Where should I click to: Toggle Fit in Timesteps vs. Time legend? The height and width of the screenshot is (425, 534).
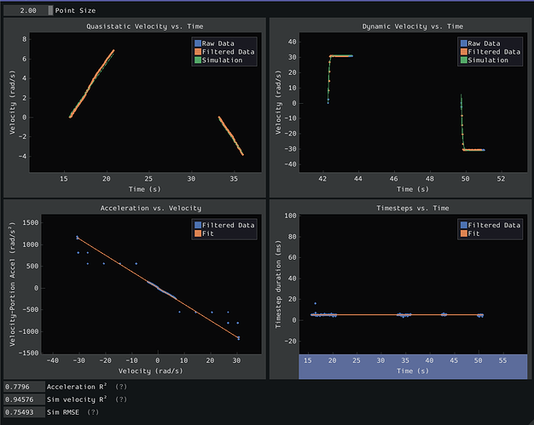coord(470,233)
